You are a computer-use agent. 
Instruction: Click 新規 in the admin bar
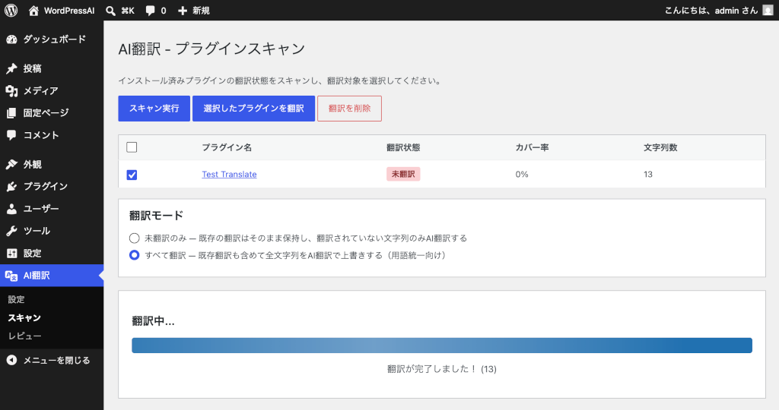(x=201, y=11)
